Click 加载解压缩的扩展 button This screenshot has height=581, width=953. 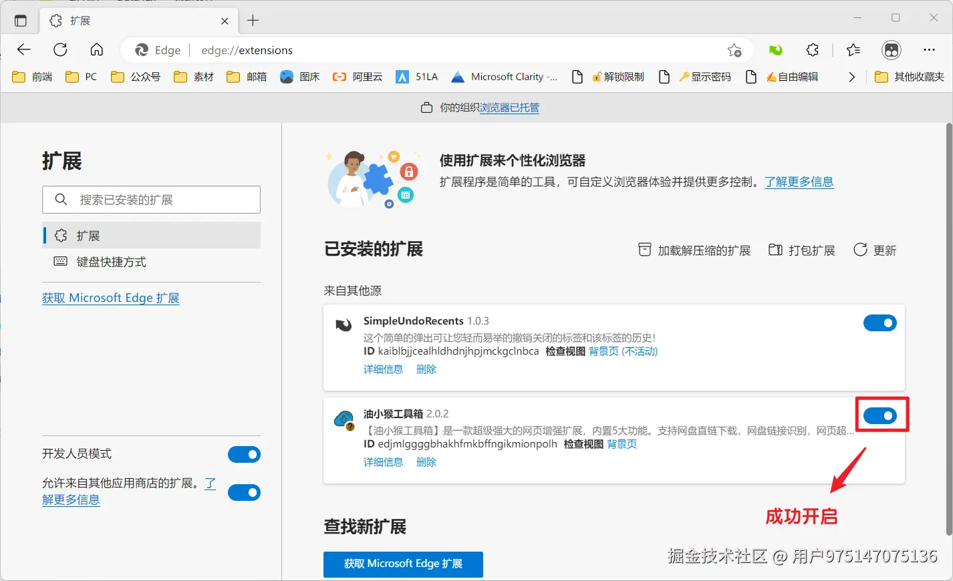pos(694,250)
